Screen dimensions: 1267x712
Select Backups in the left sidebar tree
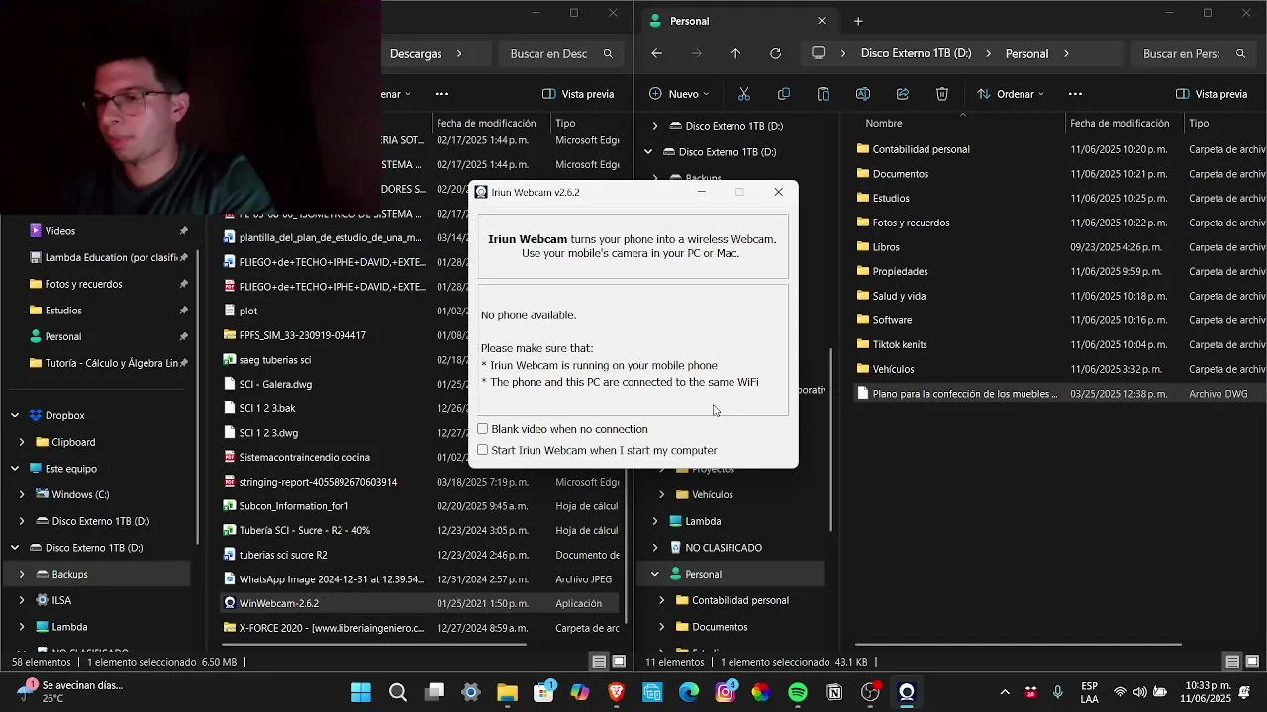point(97,574)
